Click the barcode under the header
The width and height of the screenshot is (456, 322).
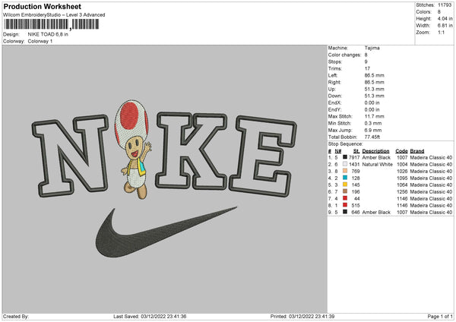52,24
